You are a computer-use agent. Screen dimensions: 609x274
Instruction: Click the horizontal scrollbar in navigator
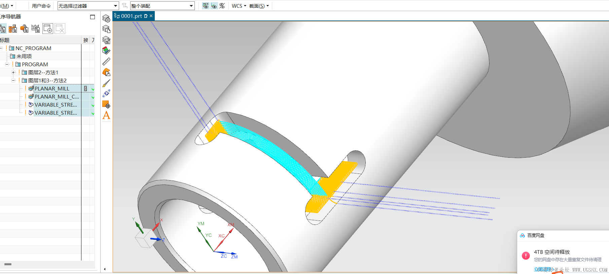click(8, 264)
